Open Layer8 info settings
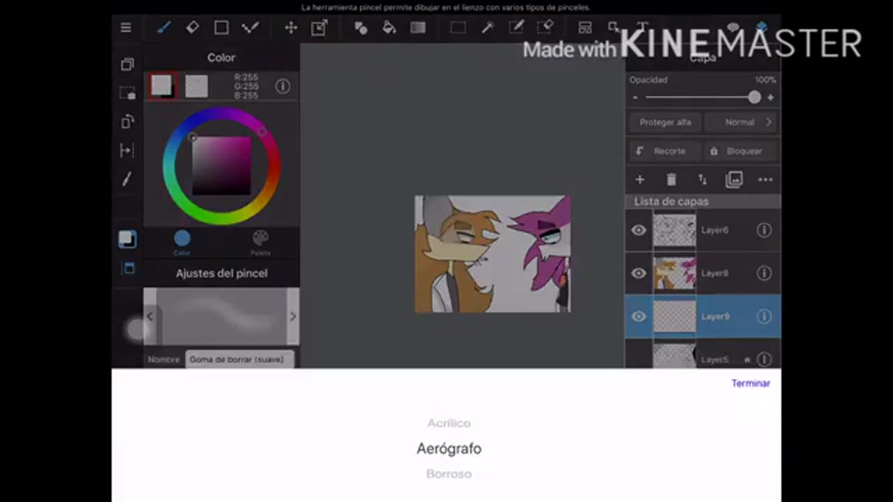 pos(764,273)
